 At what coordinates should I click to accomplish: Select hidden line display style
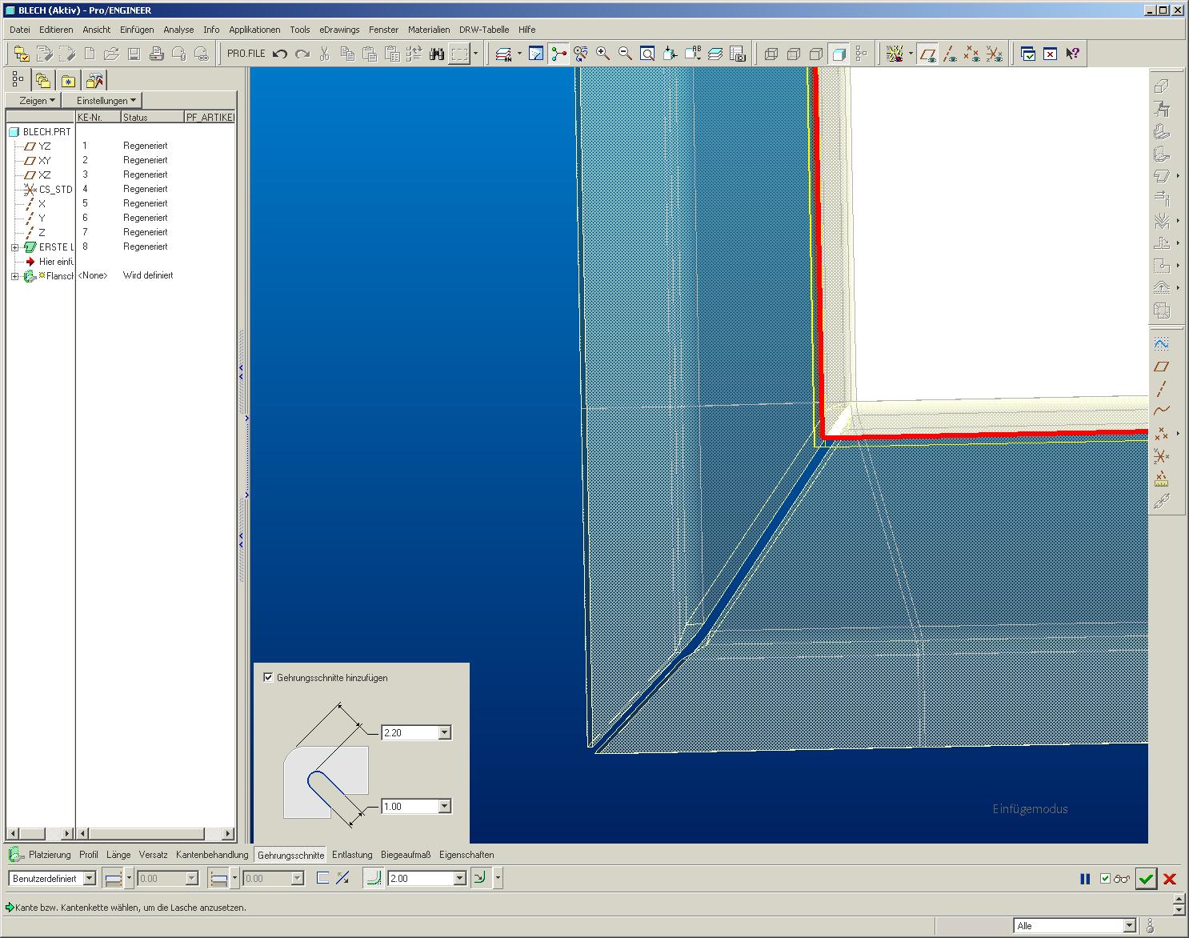click(794, 54)
